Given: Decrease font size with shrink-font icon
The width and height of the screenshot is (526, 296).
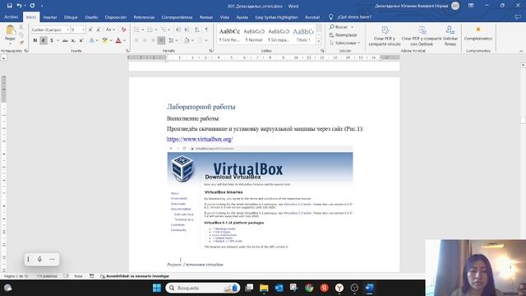Looking at the screenshot, I should (99, 30).
